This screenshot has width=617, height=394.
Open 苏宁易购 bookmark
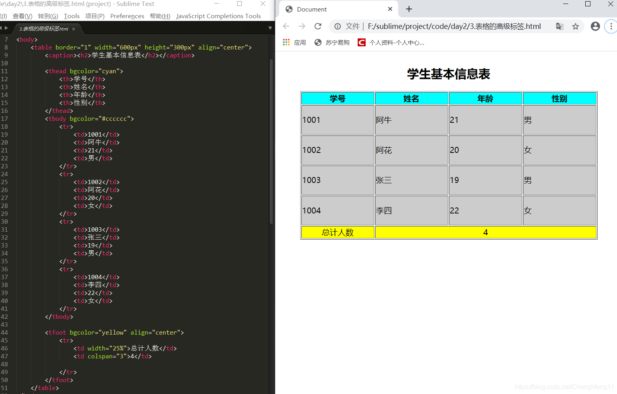[x=332, y=42]
